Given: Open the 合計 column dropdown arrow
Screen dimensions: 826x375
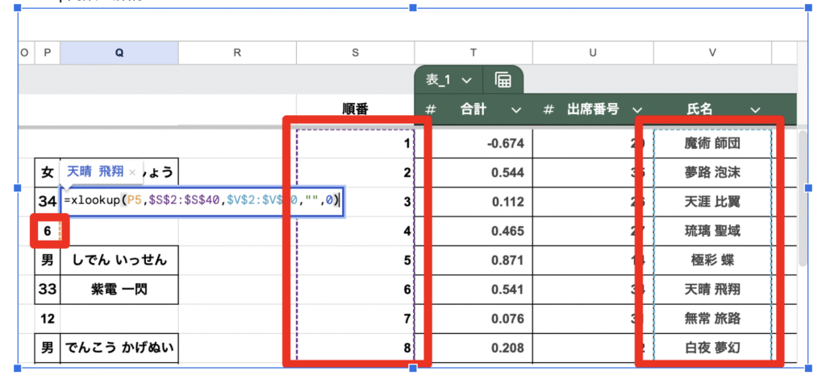Looking at the screenshot, I should (x=516, y=110).
